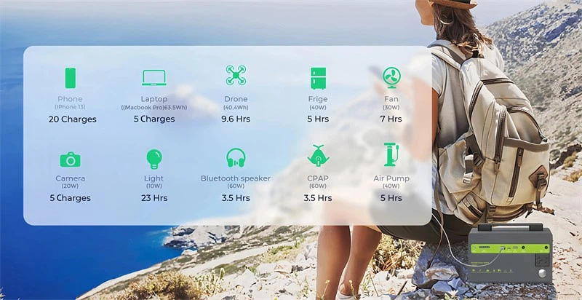Click the "20 Charges" phone text

[73, 119]
